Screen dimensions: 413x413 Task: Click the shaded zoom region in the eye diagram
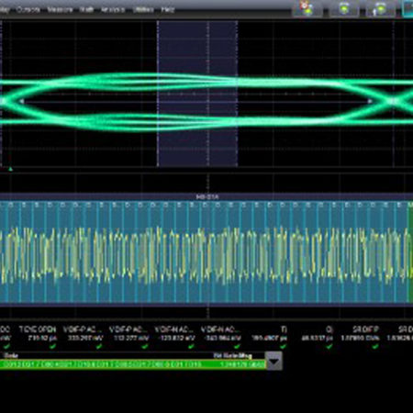click(197, 94)
